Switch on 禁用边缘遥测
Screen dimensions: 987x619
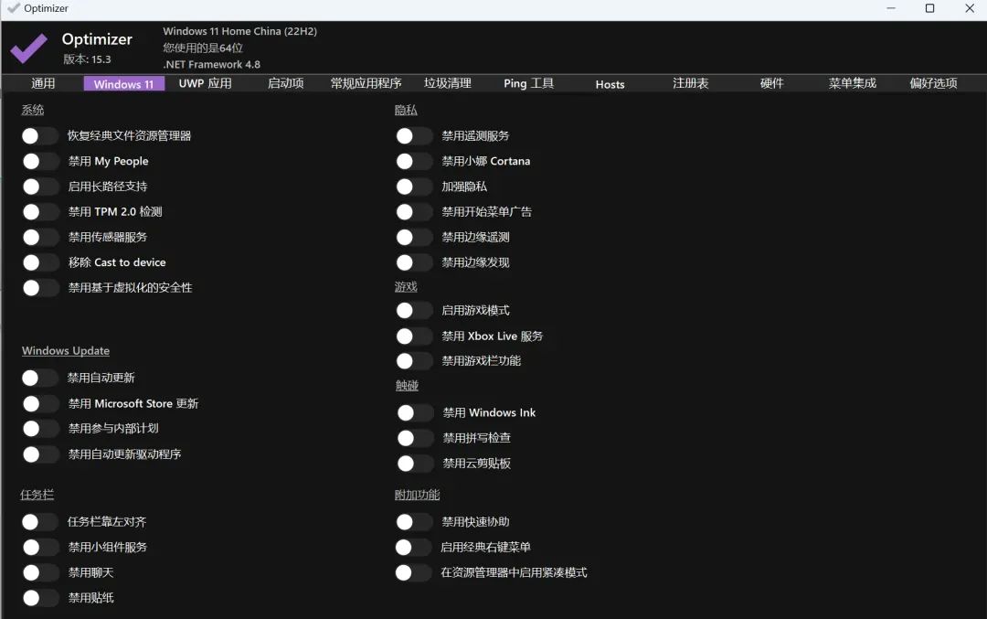pos(414,238)
